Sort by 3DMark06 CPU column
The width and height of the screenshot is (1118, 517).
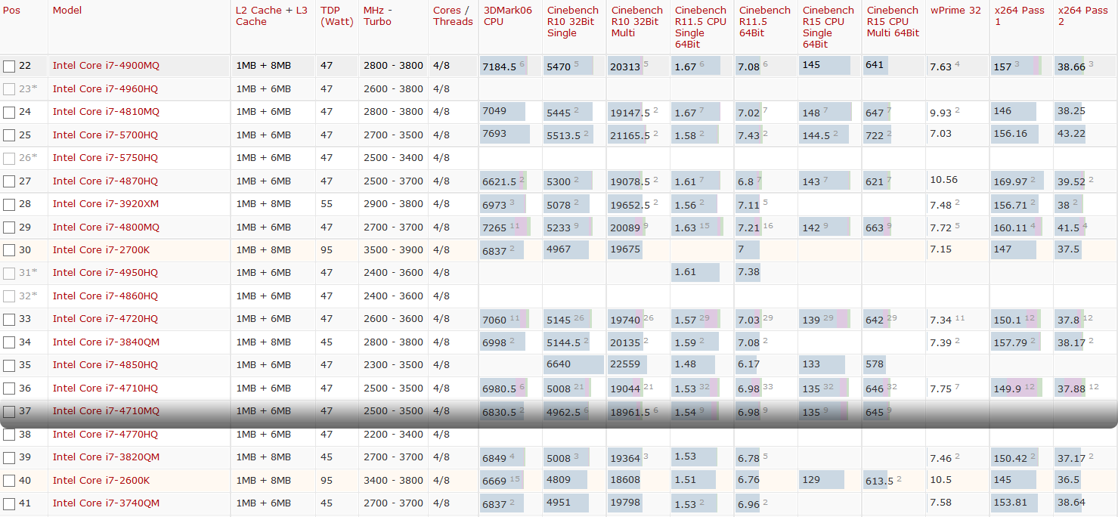(x=508, y=16)
